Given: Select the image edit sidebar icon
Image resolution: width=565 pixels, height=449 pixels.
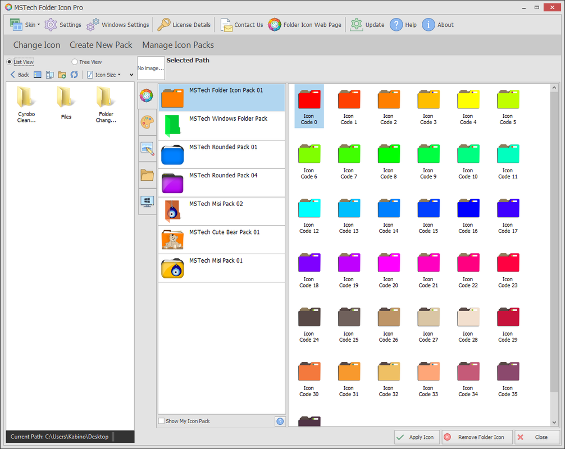Looking at the screenshot, I should tap(147, 149).
